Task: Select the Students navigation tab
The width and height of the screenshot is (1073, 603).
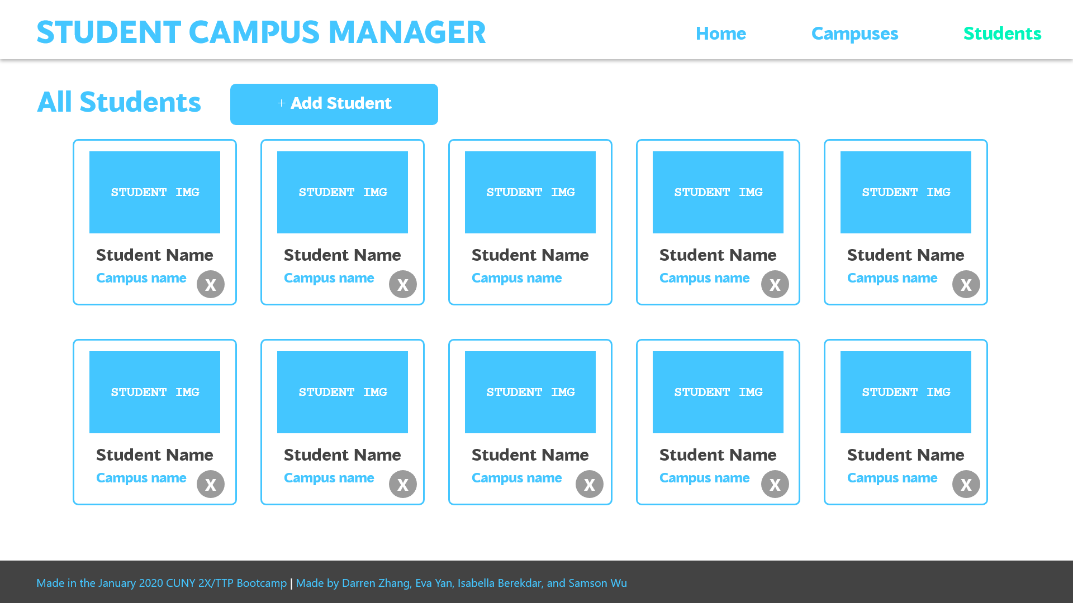Action: click(1002, 33)
